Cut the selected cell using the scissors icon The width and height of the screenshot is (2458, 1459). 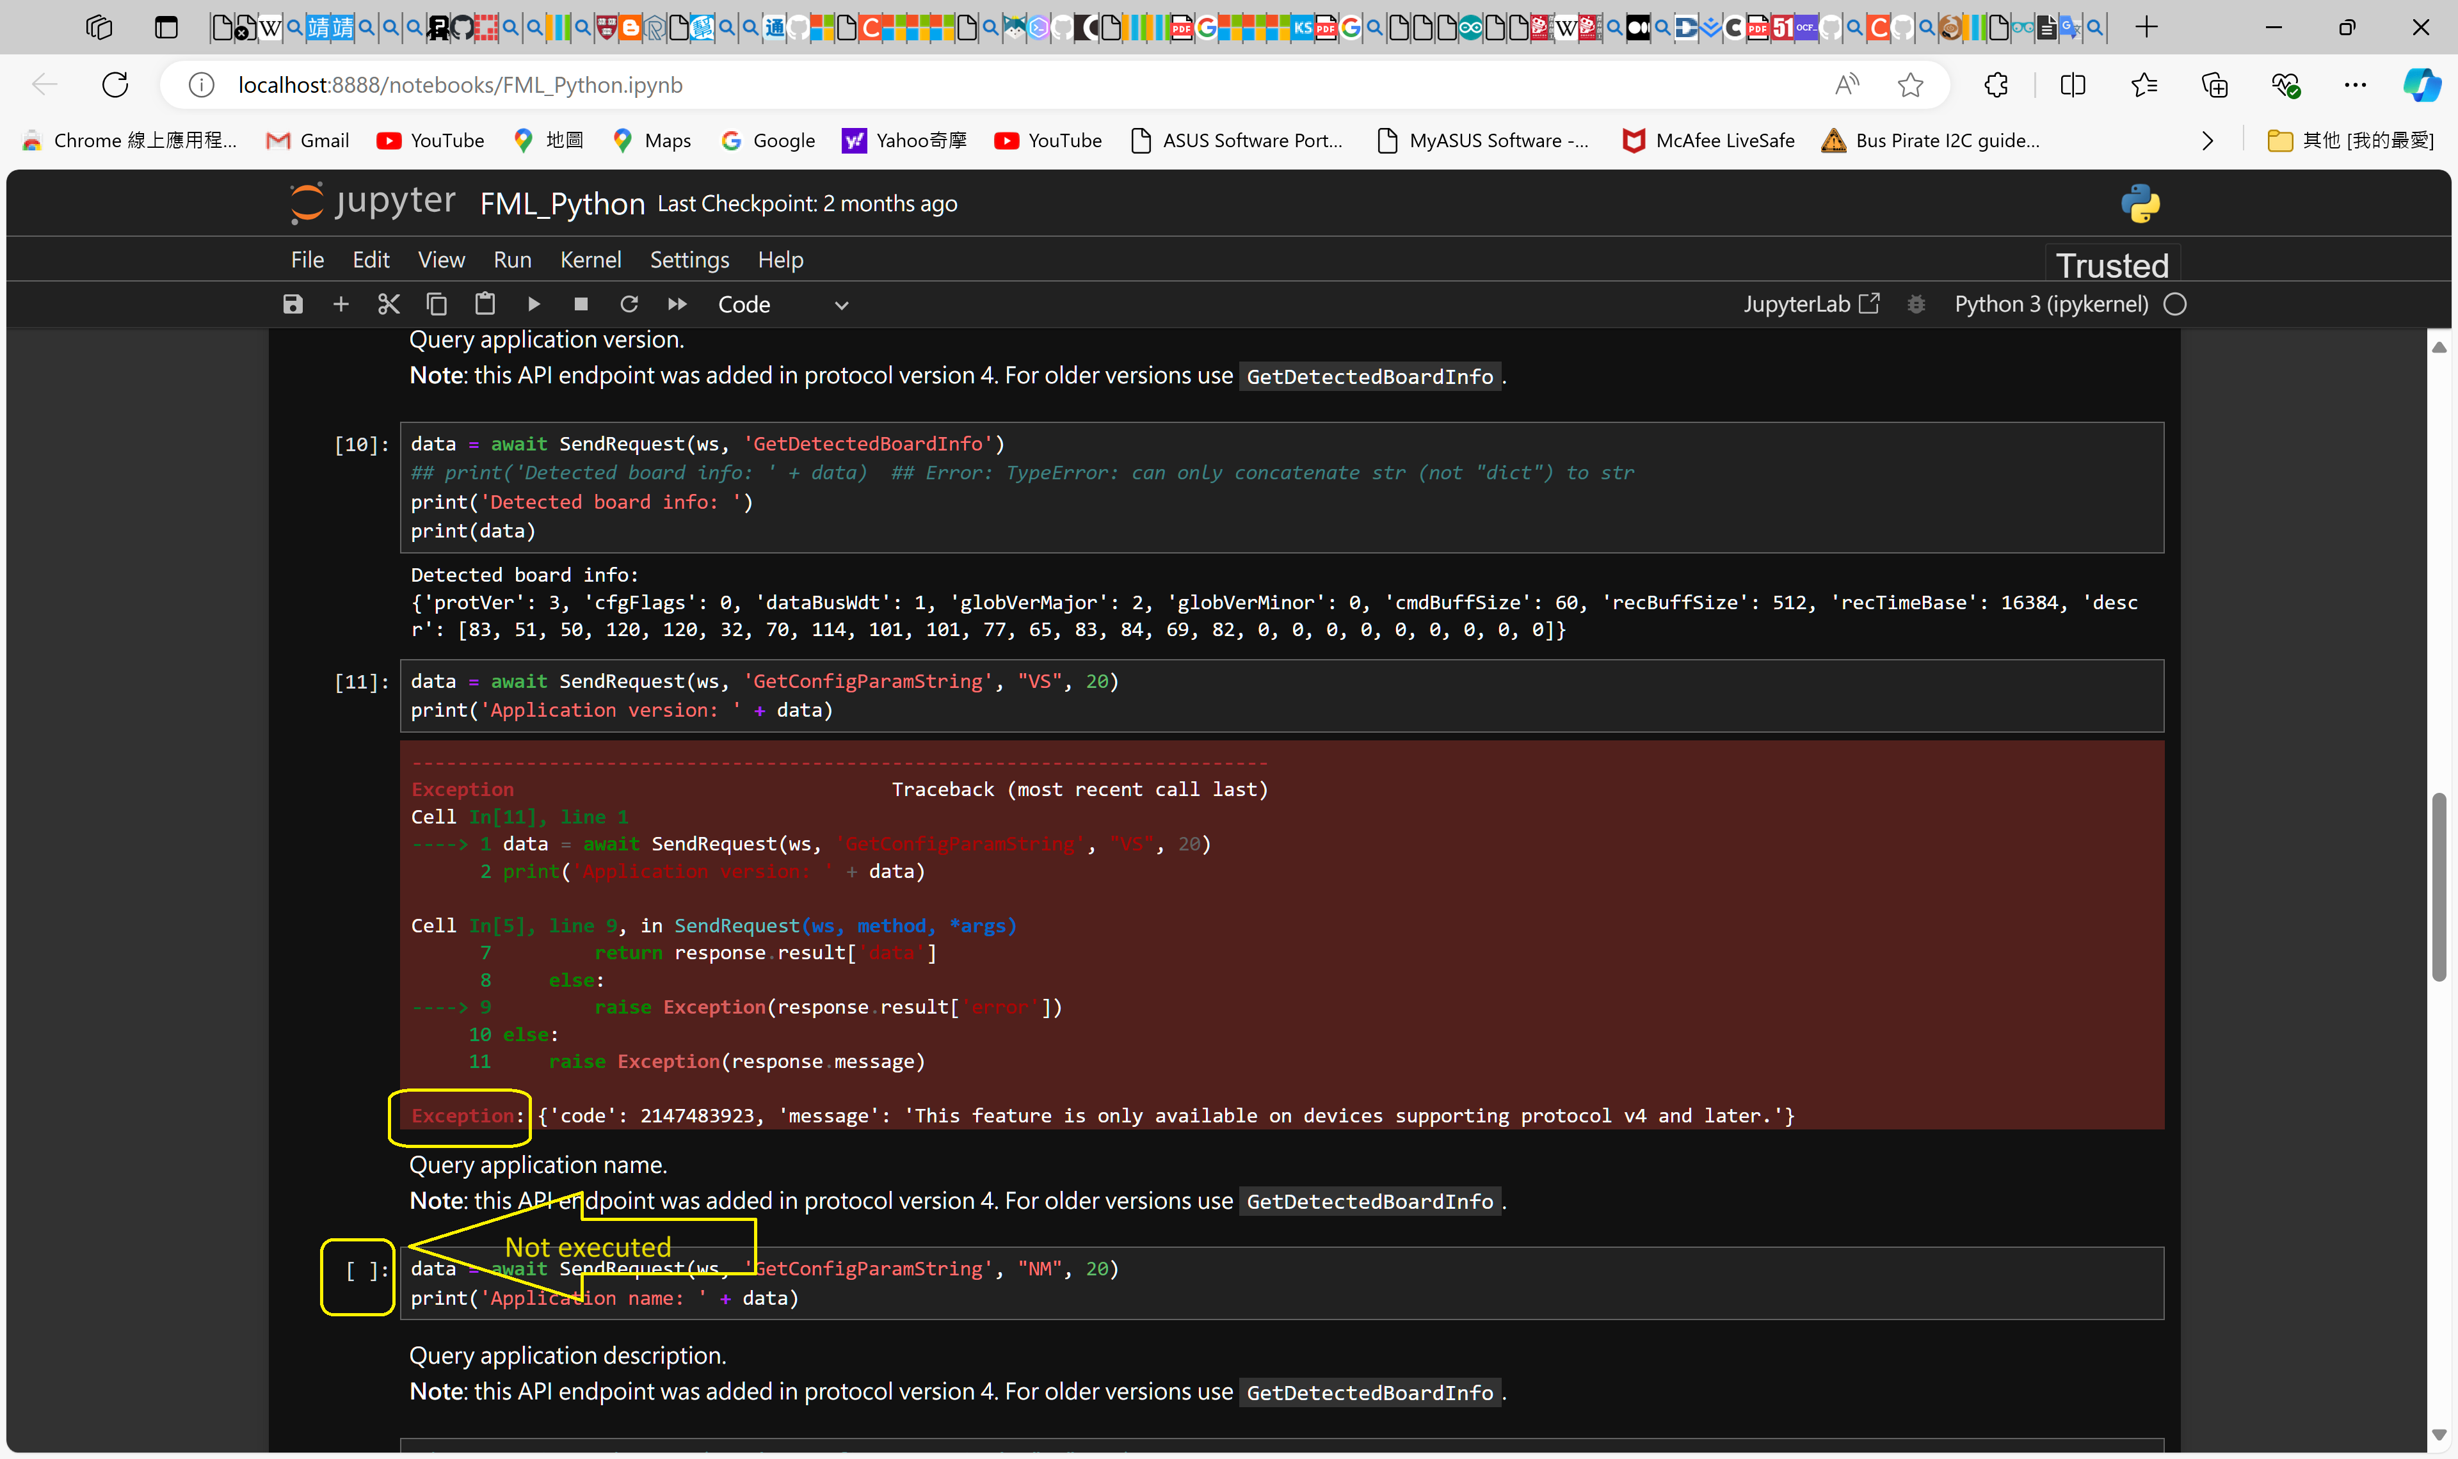click(389, 304)
